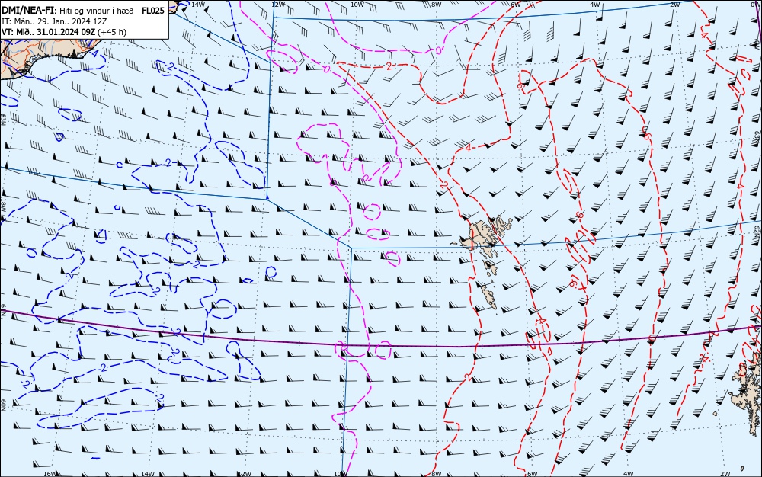The image size is (762, 477).
Task: Click the '6W' longitude label on bottom edge
Action: pos(533,474)
